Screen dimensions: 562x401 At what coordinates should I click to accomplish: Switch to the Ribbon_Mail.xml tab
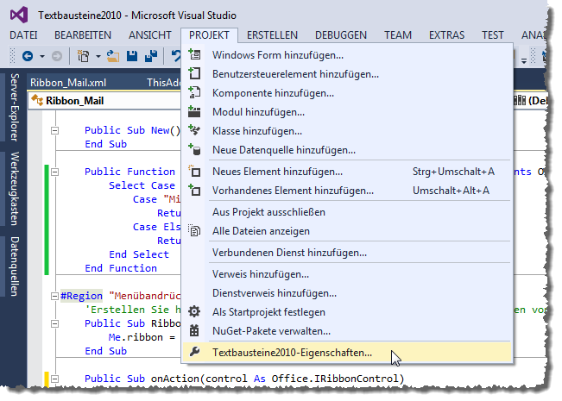(68, 83)
